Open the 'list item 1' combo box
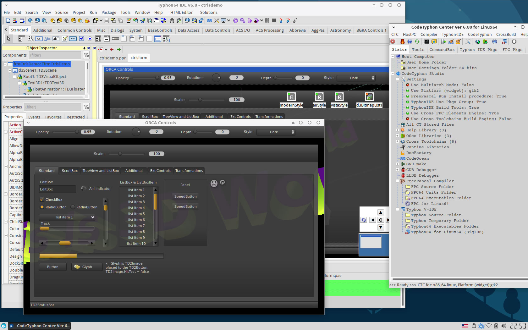The height and width of the screenshot is (330, 528). point(67,217)
